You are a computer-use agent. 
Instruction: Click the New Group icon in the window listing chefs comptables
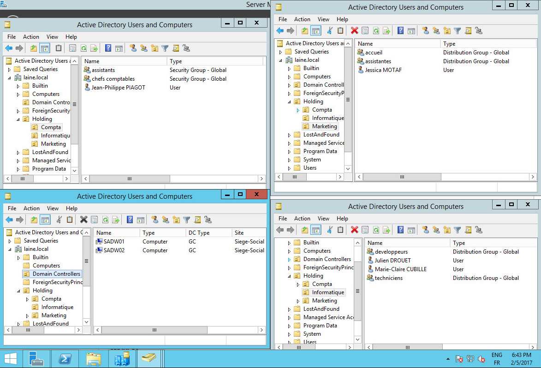pos(143,48)
